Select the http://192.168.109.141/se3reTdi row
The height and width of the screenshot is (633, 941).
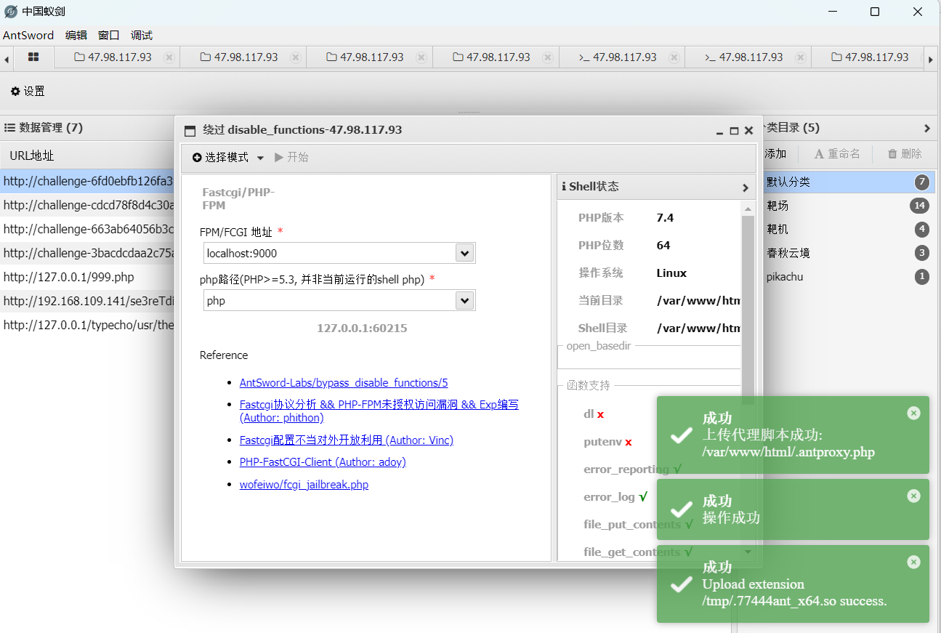[87, 302]
